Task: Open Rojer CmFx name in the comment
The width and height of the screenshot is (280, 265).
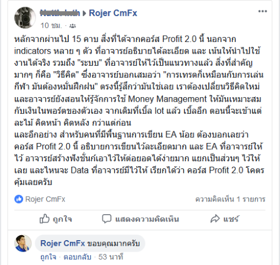Action: click(62, 243)
